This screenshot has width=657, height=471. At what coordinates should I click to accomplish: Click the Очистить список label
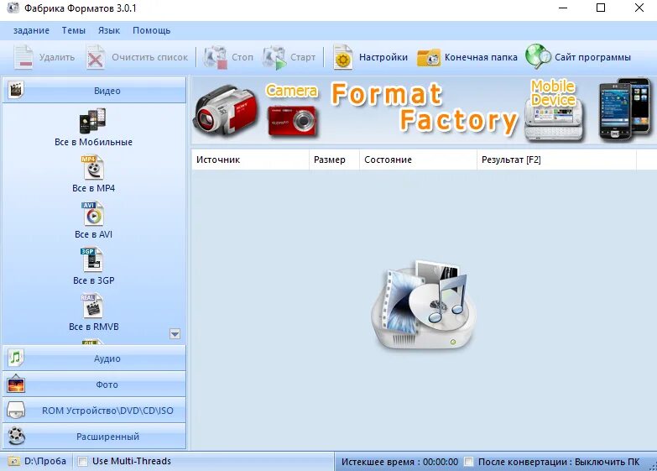149,57
